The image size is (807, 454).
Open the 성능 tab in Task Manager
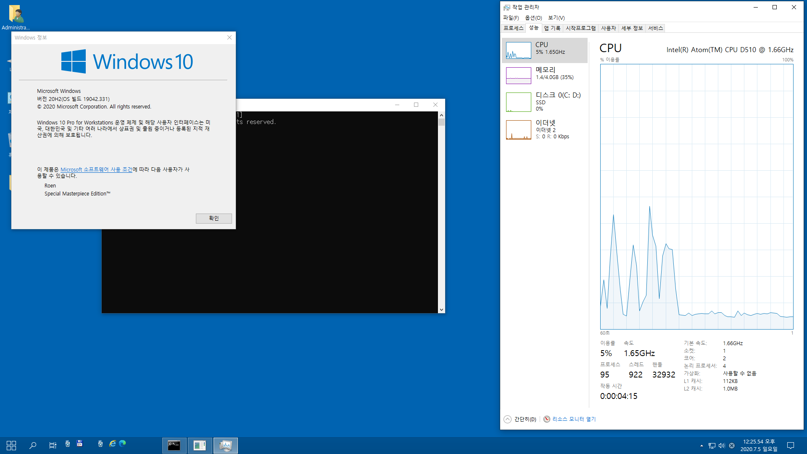point(534,28)
